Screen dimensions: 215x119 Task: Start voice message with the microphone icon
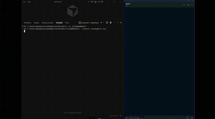192,118
